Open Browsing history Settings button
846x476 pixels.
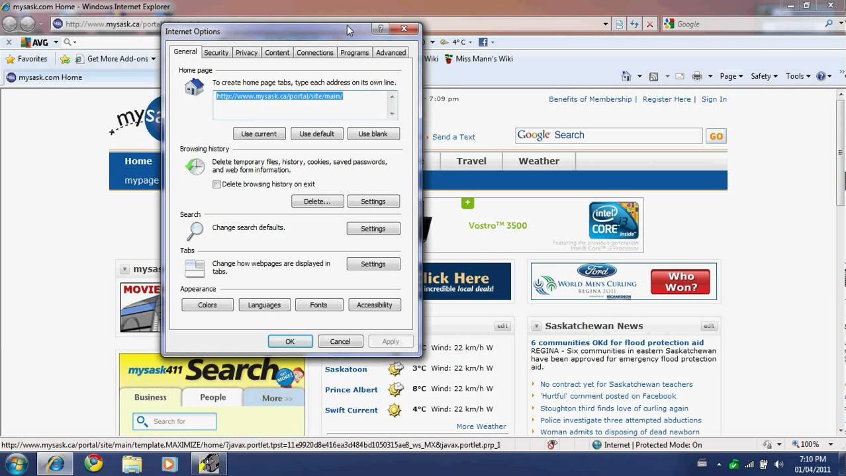pyautogui.click(x=373, y=201)
